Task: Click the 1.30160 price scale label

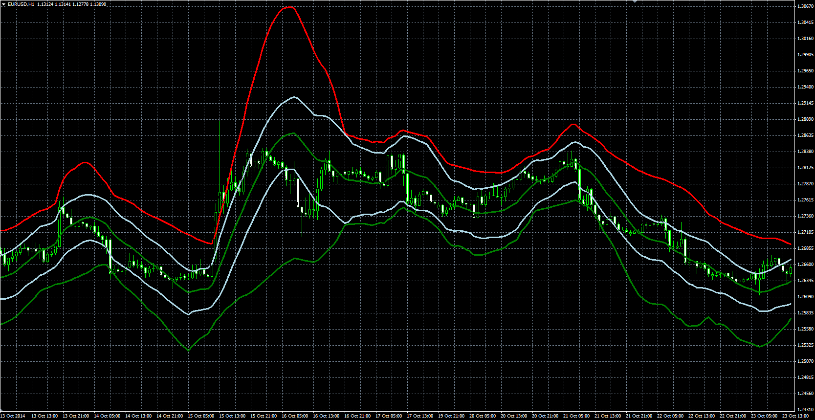Action: pyautogui.click(x=805, y=39)
